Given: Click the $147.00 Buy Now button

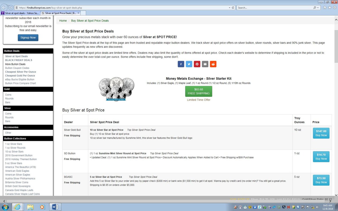Looking at the screenshot, I should point(321,133).
